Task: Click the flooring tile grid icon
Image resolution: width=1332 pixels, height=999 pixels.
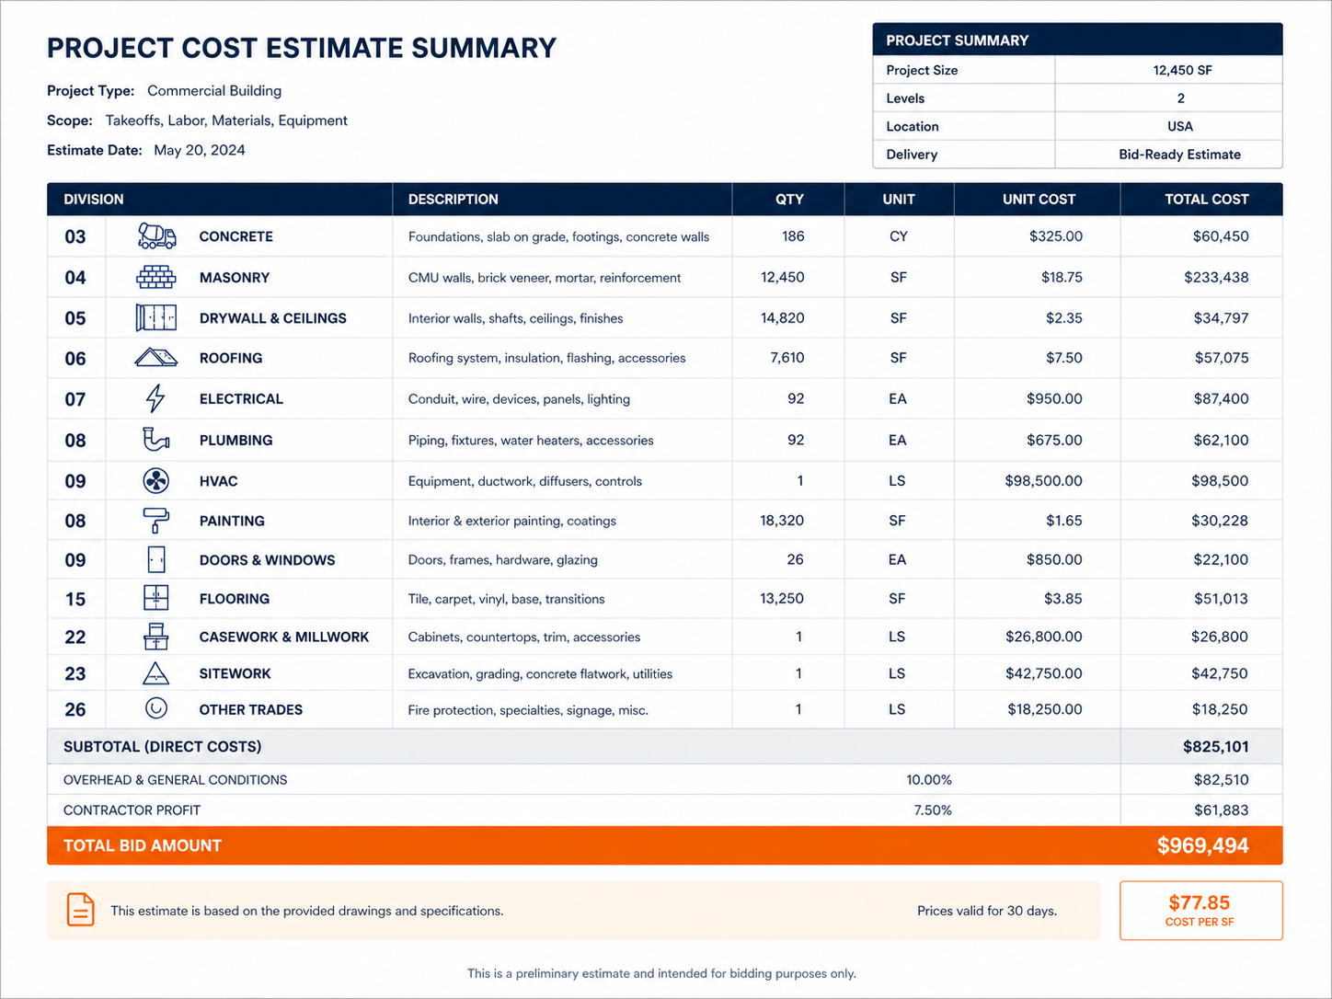Action: click(x=156, y=598)
